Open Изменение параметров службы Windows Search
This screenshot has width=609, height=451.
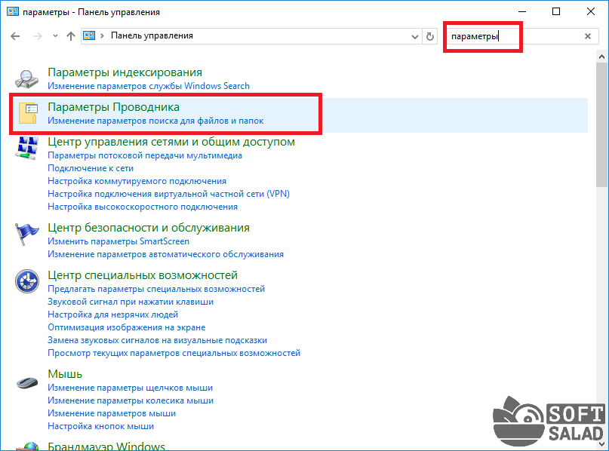pos(149,86)
